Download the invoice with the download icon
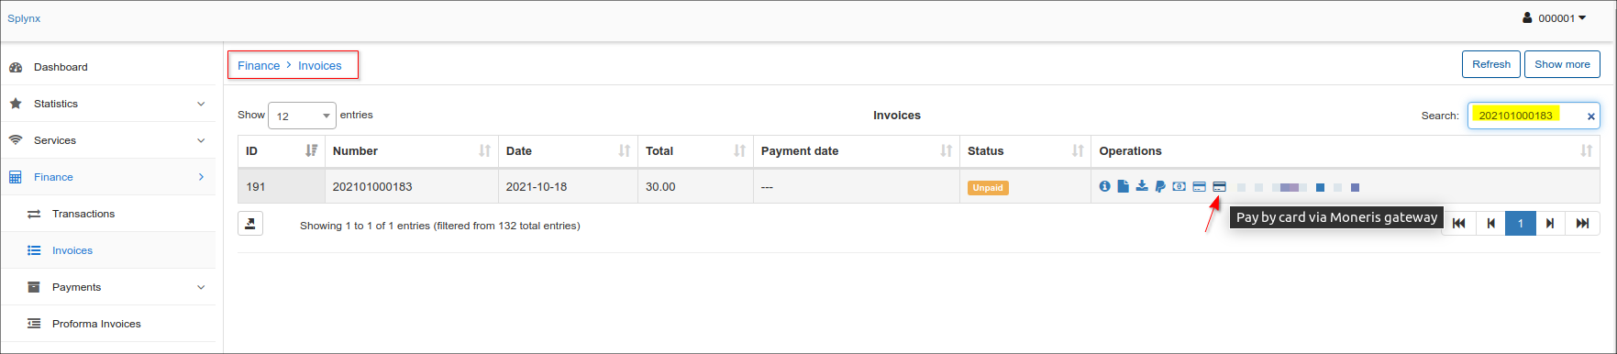Screen dimensions: 1617x354 point(1142,186)
